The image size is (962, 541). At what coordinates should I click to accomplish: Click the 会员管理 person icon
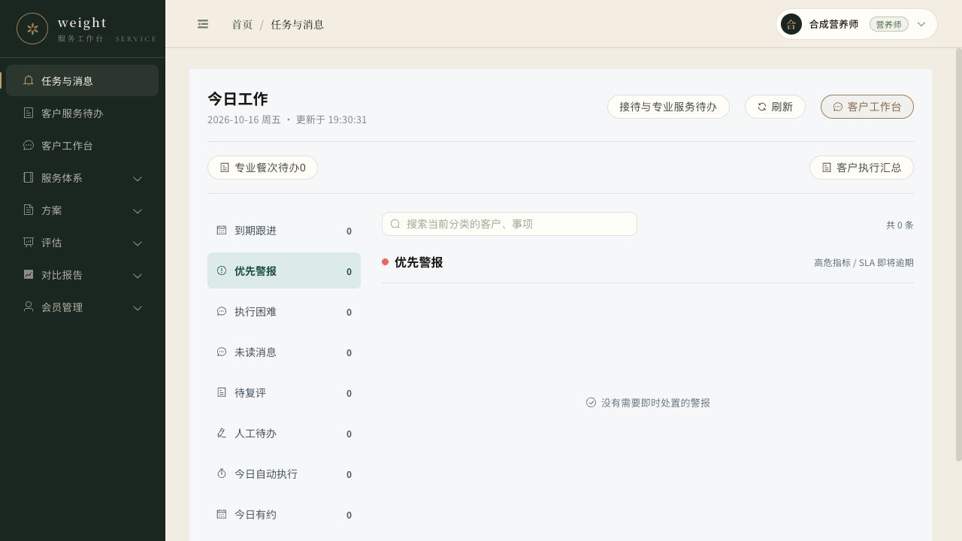point(29,307)
